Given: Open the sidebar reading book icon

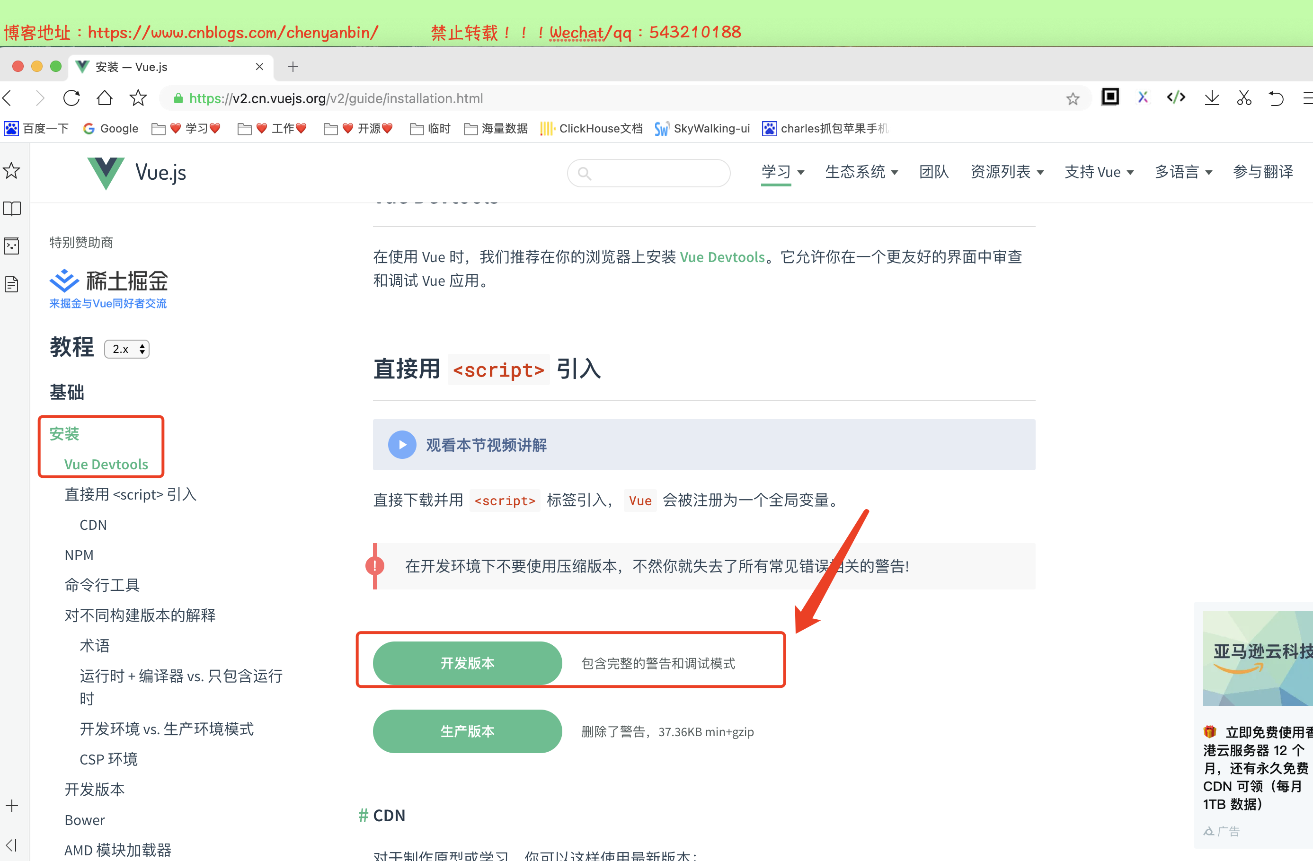Looking at the screenshot, I should click(11, 209).
